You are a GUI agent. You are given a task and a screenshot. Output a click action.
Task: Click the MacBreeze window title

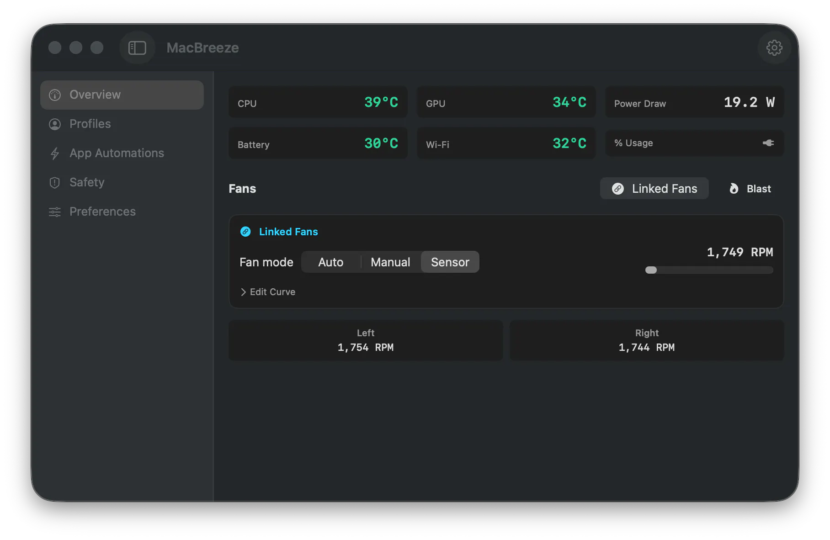202,48
